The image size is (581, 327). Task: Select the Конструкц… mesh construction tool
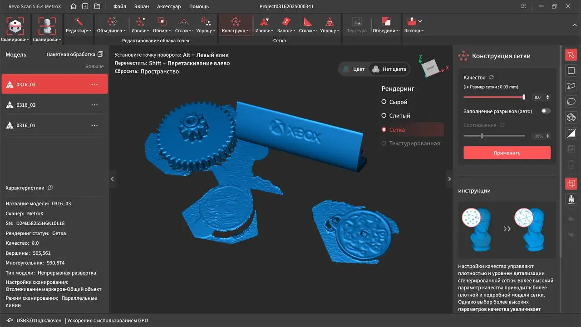236,25
